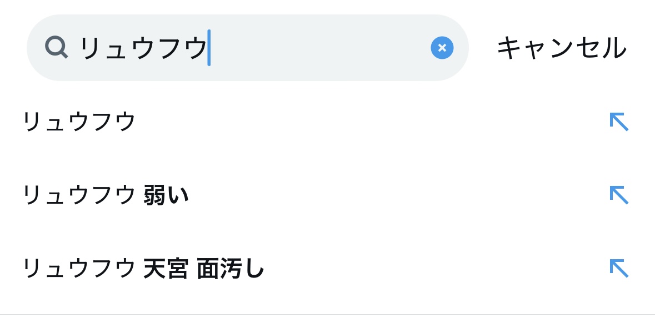Click the empty space inside the search bar
The height and width of the screenshot is (328, 655).
point(317,48)
